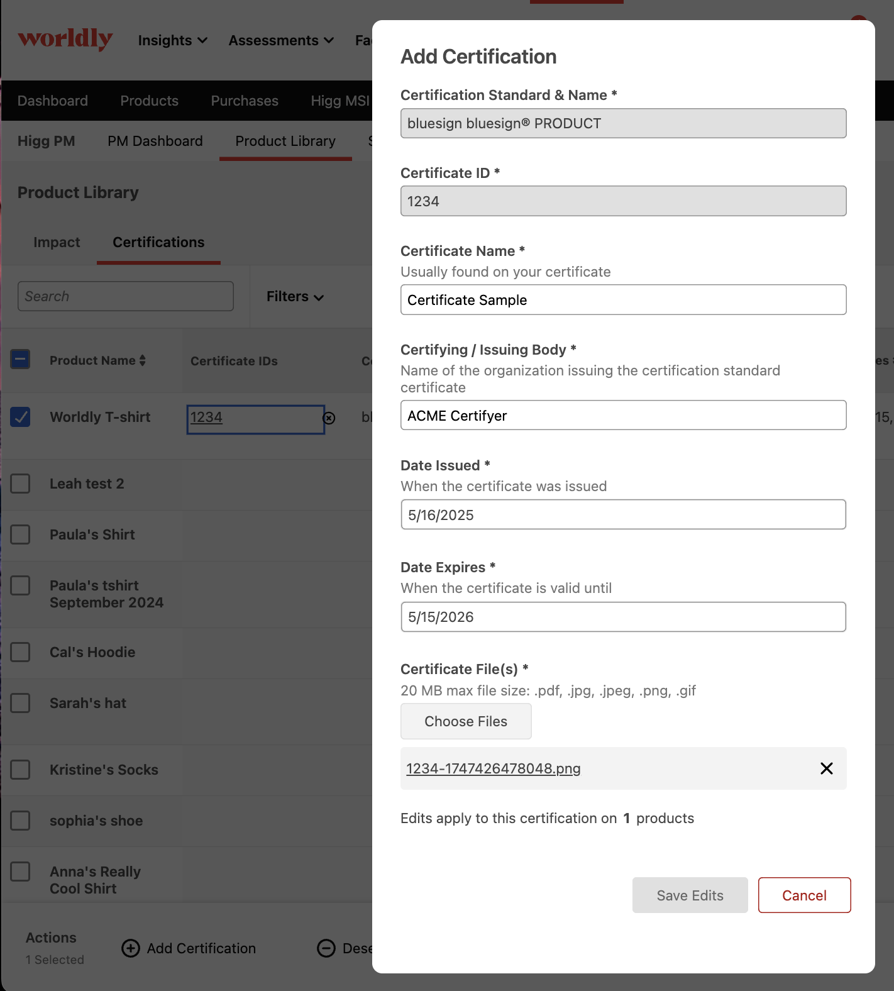894x991 pixels.
Task: Select Paula's tshirt September 2024 checkbox
Action: (20, 585)
